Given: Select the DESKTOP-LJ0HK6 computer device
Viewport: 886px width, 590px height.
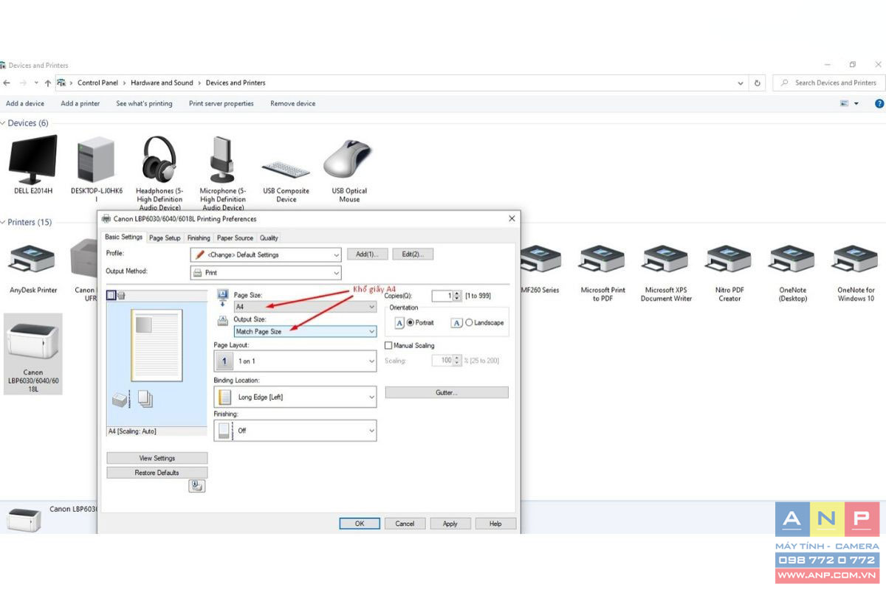Looking at the screenshot, I should pyautogui.click(x=96, y=170).
